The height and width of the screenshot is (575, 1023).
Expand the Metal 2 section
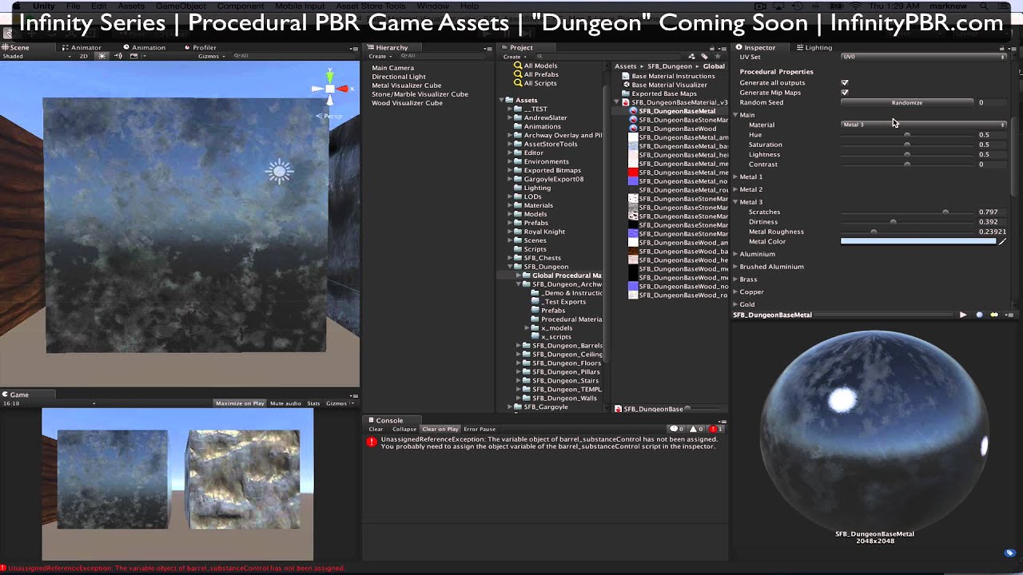pyautogui.click(x=736, y=189)
